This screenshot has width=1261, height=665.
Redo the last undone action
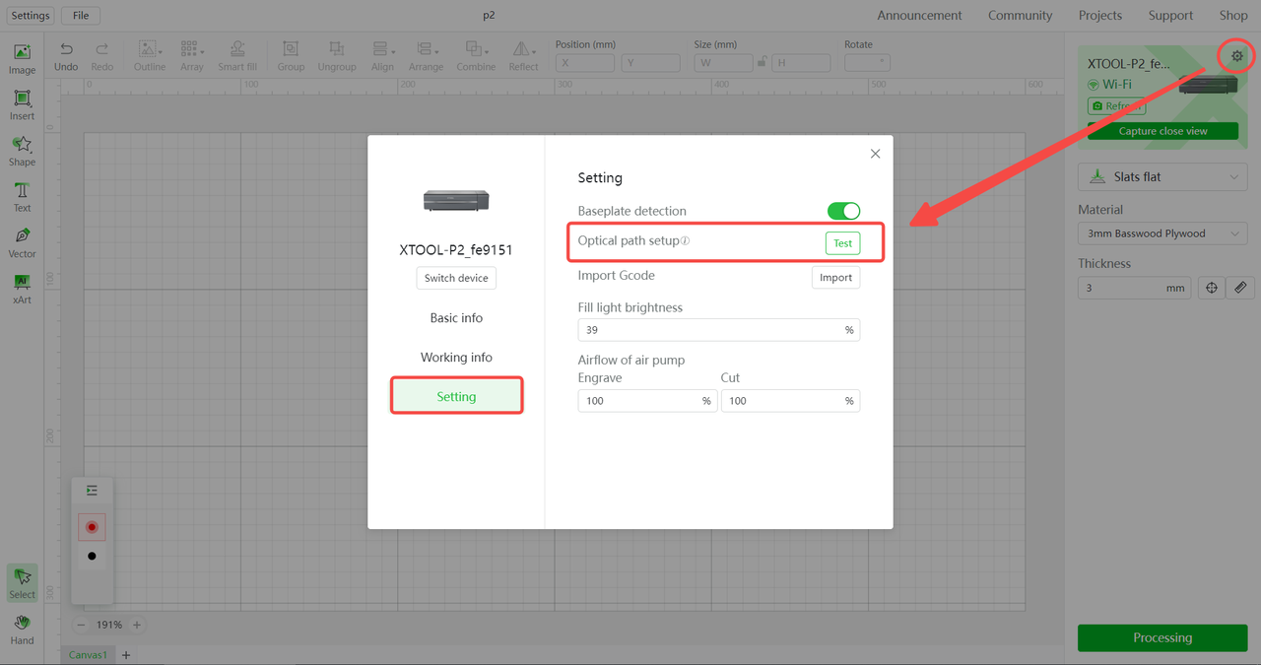(102, 56)
